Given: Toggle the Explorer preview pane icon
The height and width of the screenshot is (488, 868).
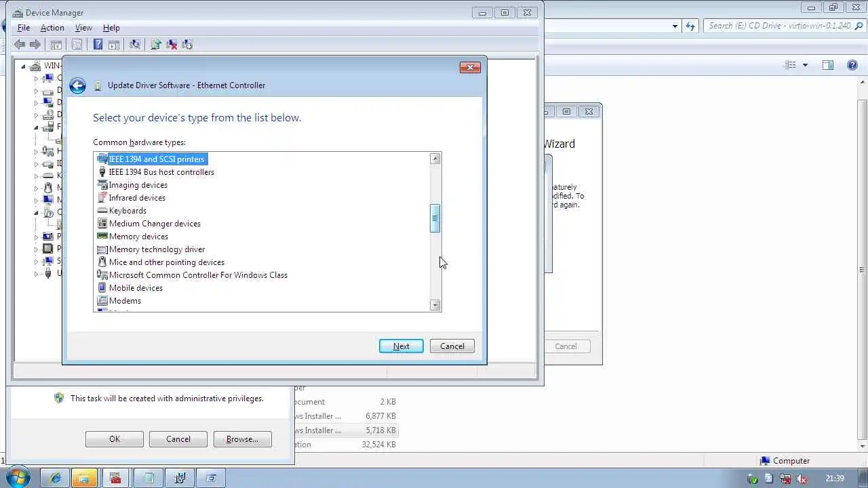Looking at the screenshot, I should (828, 65).
